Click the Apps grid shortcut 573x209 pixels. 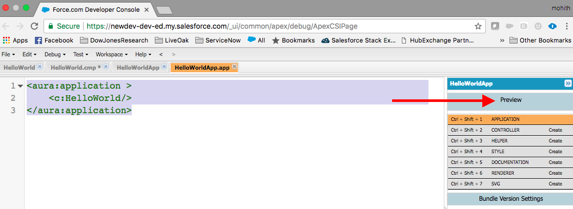(15, 40)
